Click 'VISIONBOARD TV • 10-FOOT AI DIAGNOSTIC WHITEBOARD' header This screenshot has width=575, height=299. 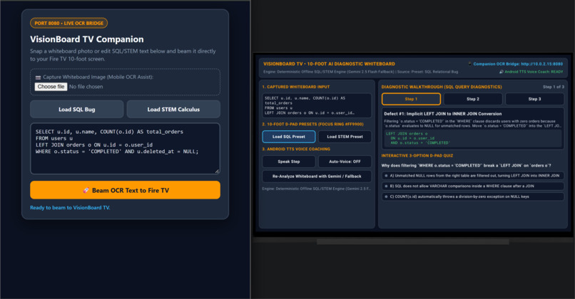pos(329,63)
